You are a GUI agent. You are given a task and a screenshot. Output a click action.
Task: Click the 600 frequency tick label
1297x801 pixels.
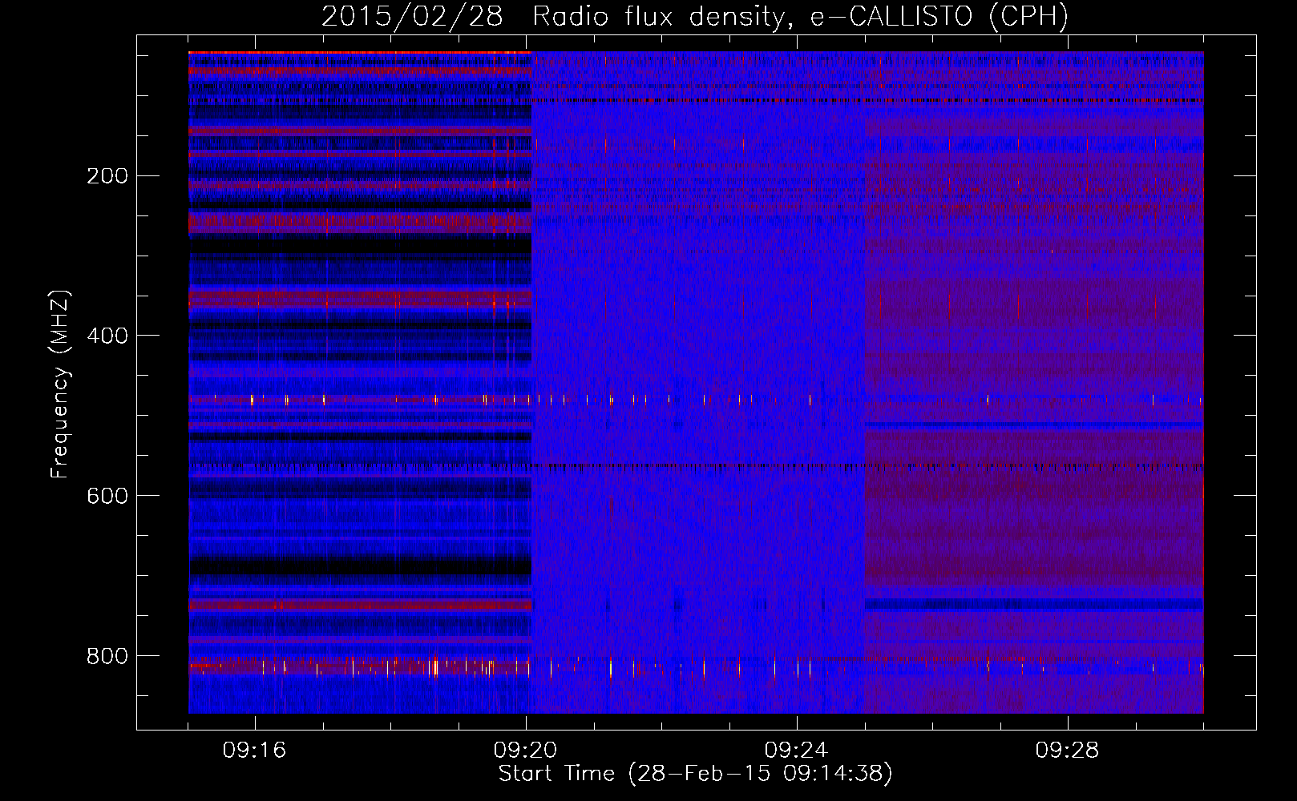click(107, 497)
